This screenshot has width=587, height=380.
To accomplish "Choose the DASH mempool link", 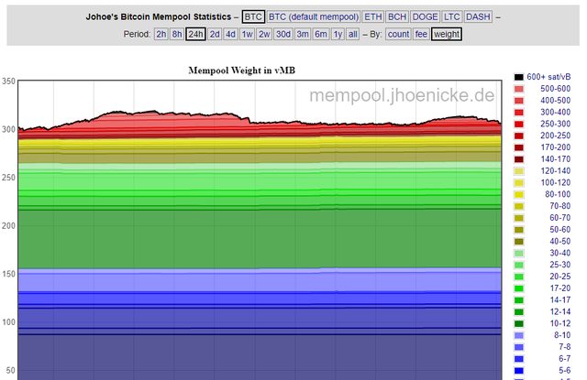I will 478,16.
